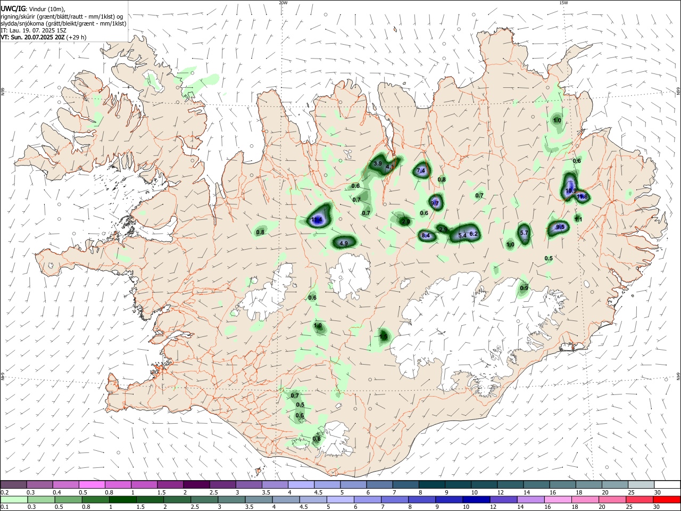Click the 4.9 precipitation value label
The image size is (681, 511).
[x=344, y=243]
